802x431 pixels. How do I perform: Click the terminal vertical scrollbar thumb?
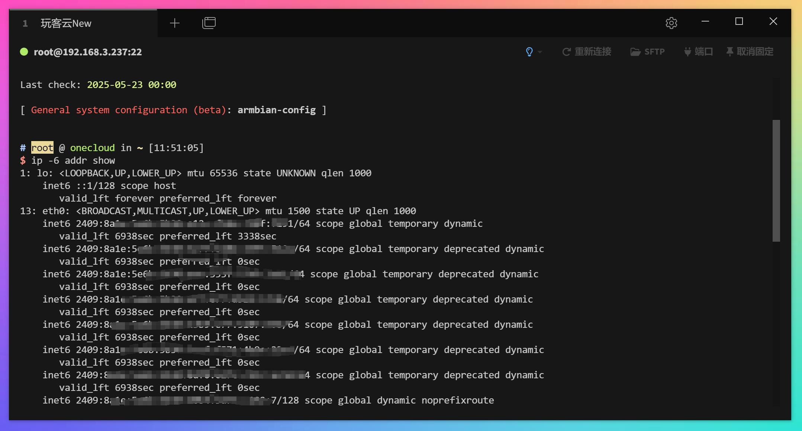pos(776,180)
